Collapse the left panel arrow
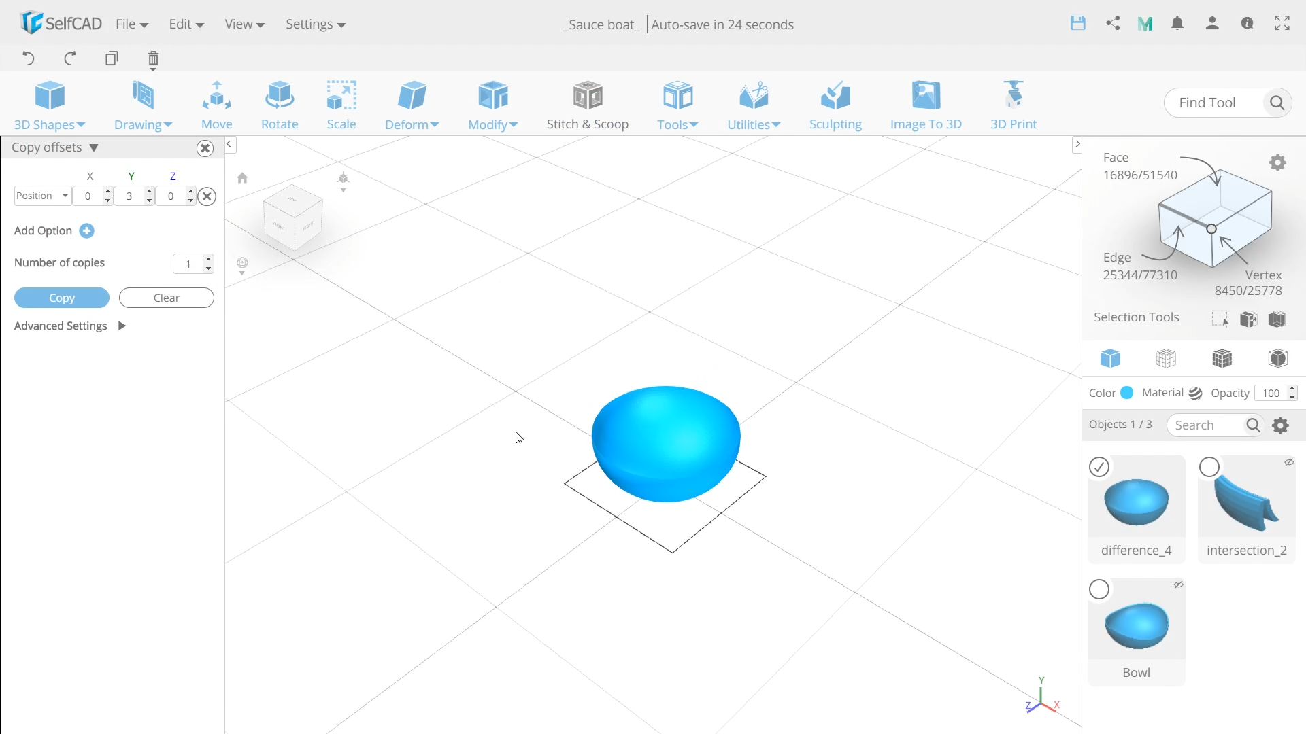The height and width of the screenshot is (734, 1306). 229,144
